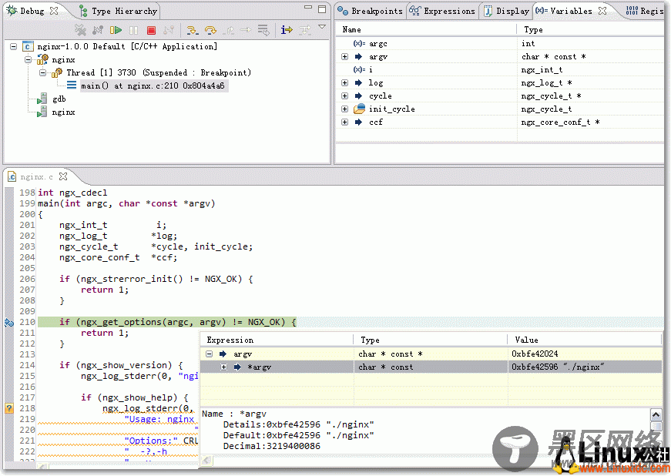
Task: Expand the init_cycle variable row
Action: click(344, 109)
